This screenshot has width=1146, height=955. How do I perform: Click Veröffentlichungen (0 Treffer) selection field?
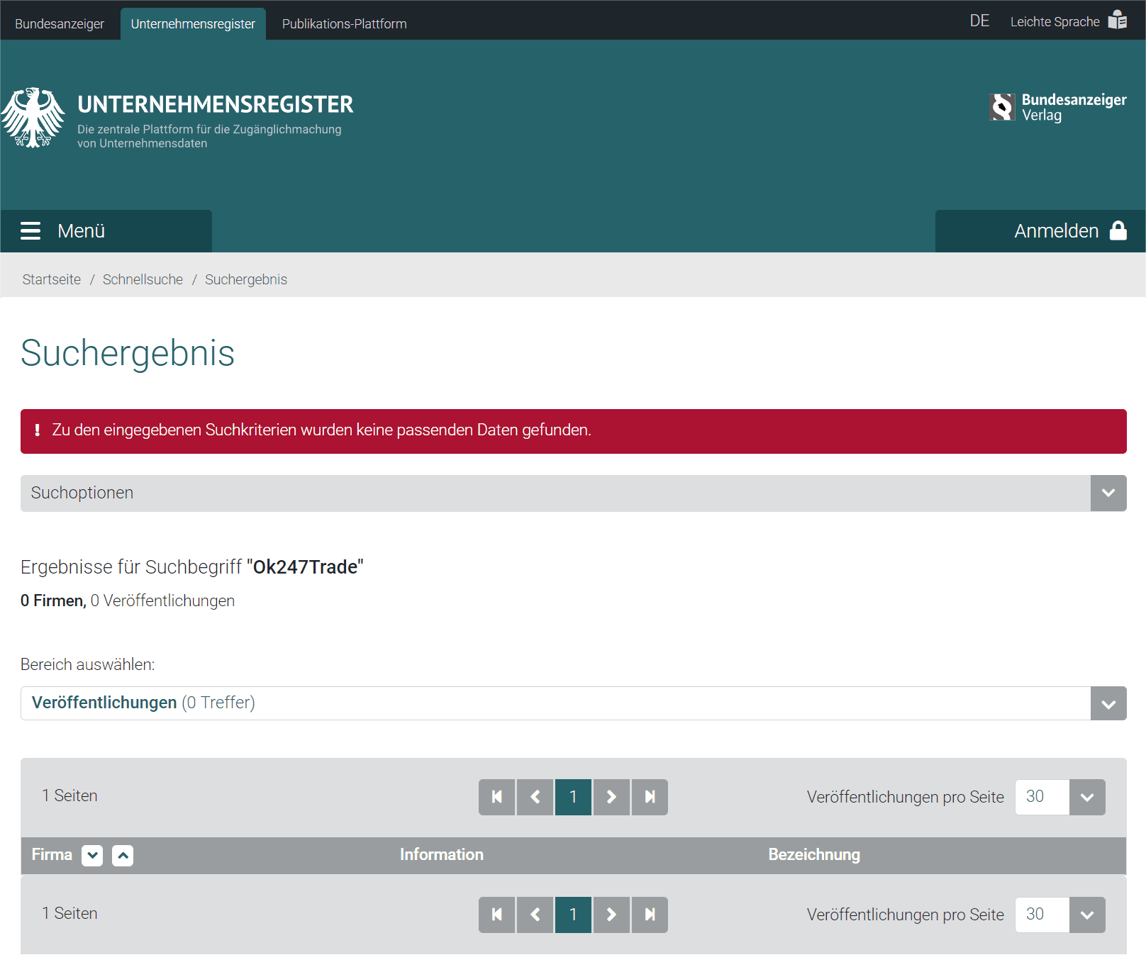point(555,703)
